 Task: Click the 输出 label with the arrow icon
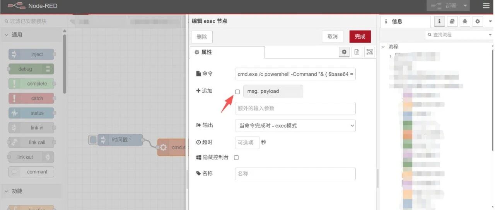tap(205, 125)
